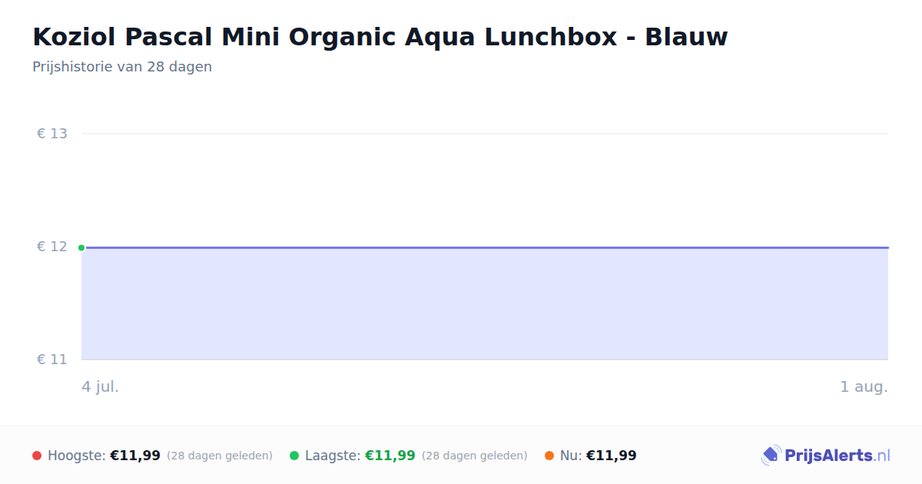922x484 pixels.
Task: Select the 1 aug. date label
Action: tap(864, 386)
